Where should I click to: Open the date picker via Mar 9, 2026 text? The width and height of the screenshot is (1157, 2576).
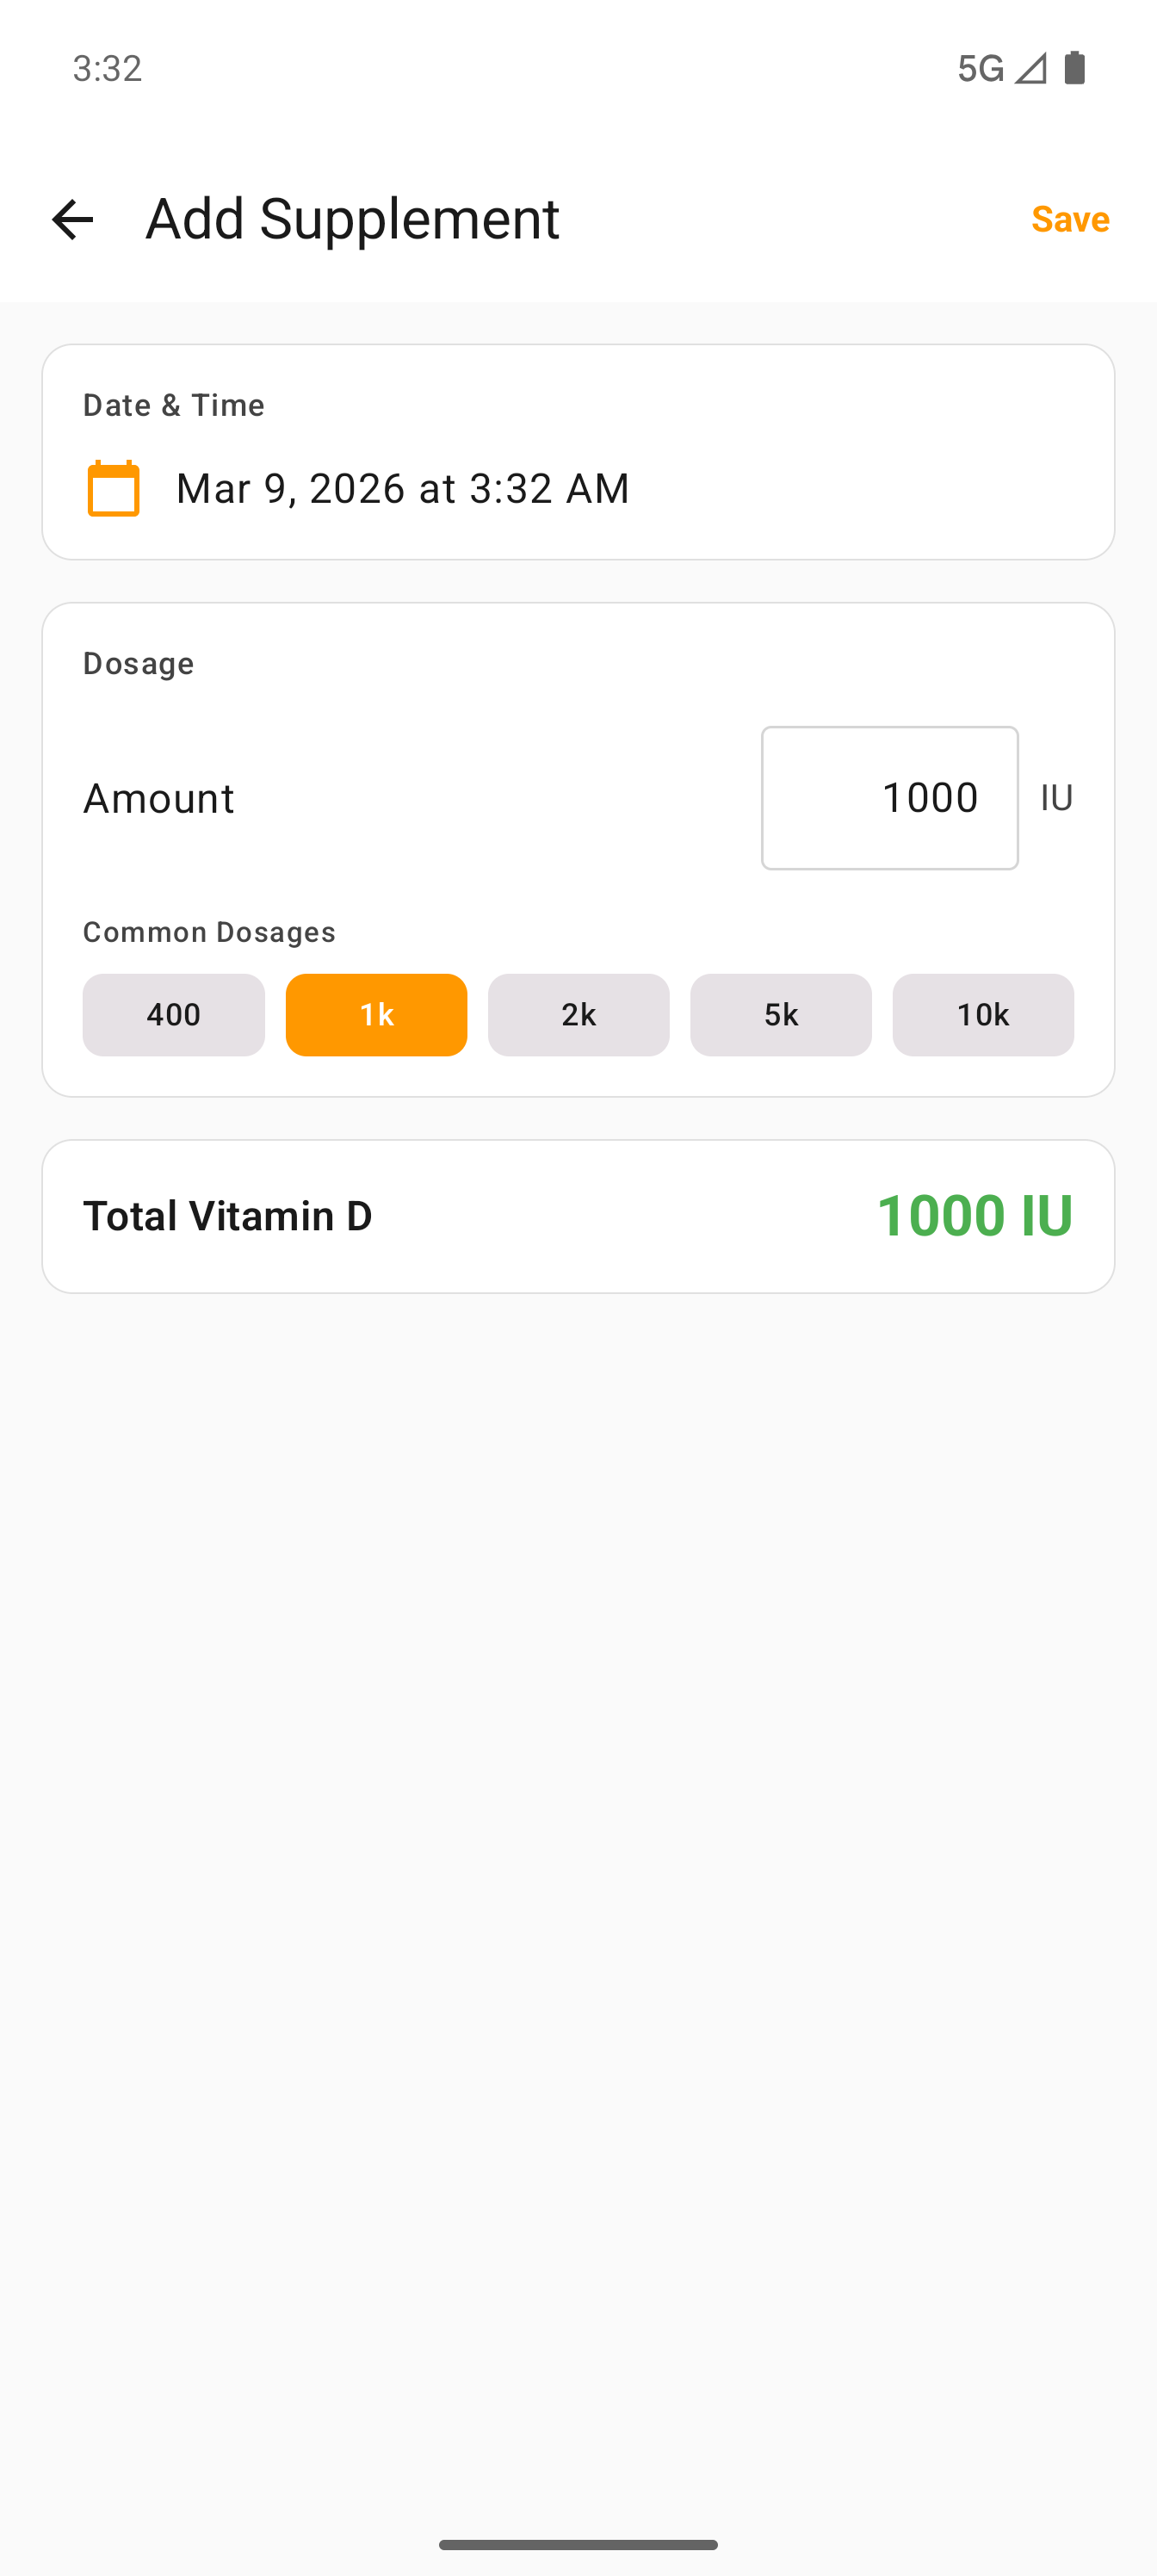click(402, 488)
